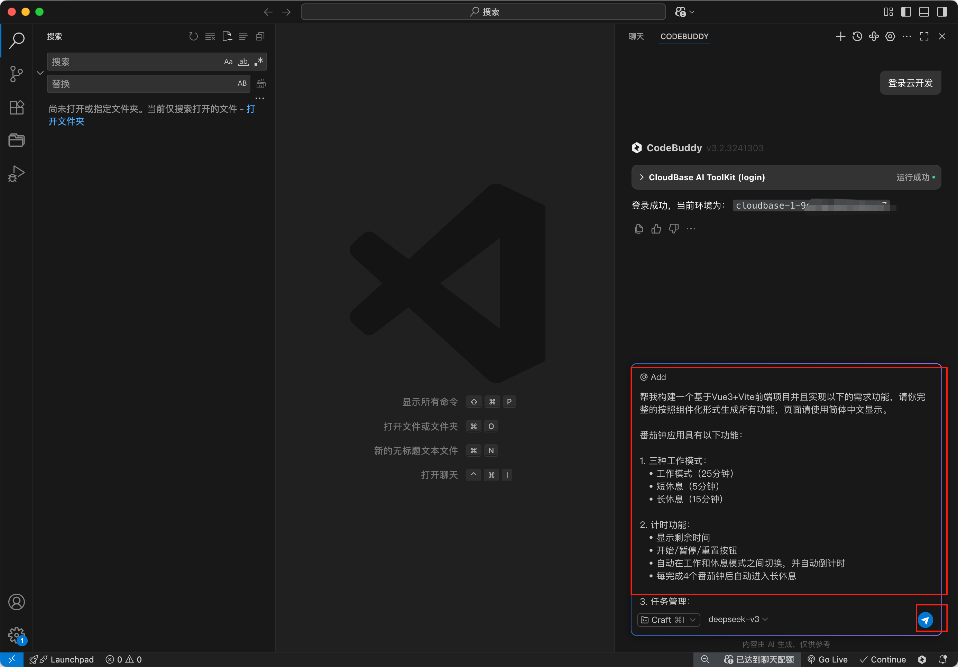Toggle search details ellipsis
Screen dimensions: 958x667
tap(259, 99)
